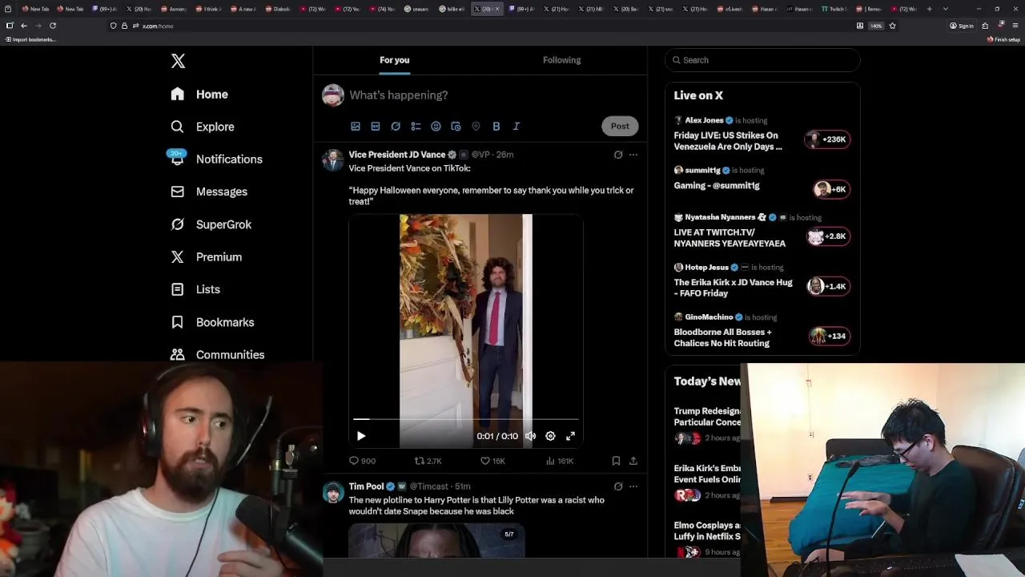1025x577 pixels.
Task: Click the Grok enhance icon in composer
Action: coord(396,126)
